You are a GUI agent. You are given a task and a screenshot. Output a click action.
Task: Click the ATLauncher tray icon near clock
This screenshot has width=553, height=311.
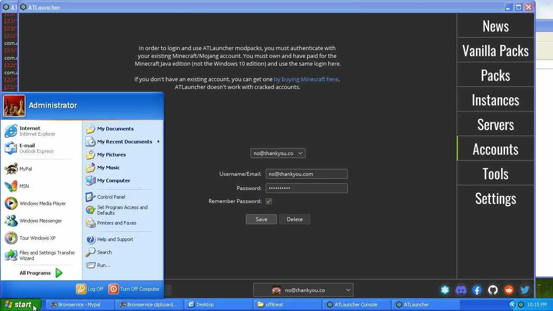point(521,305)
